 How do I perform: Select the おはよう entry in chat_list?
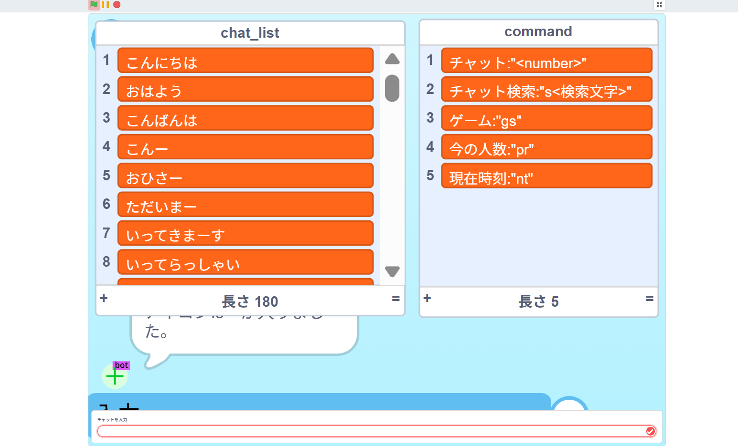point(245,90)
